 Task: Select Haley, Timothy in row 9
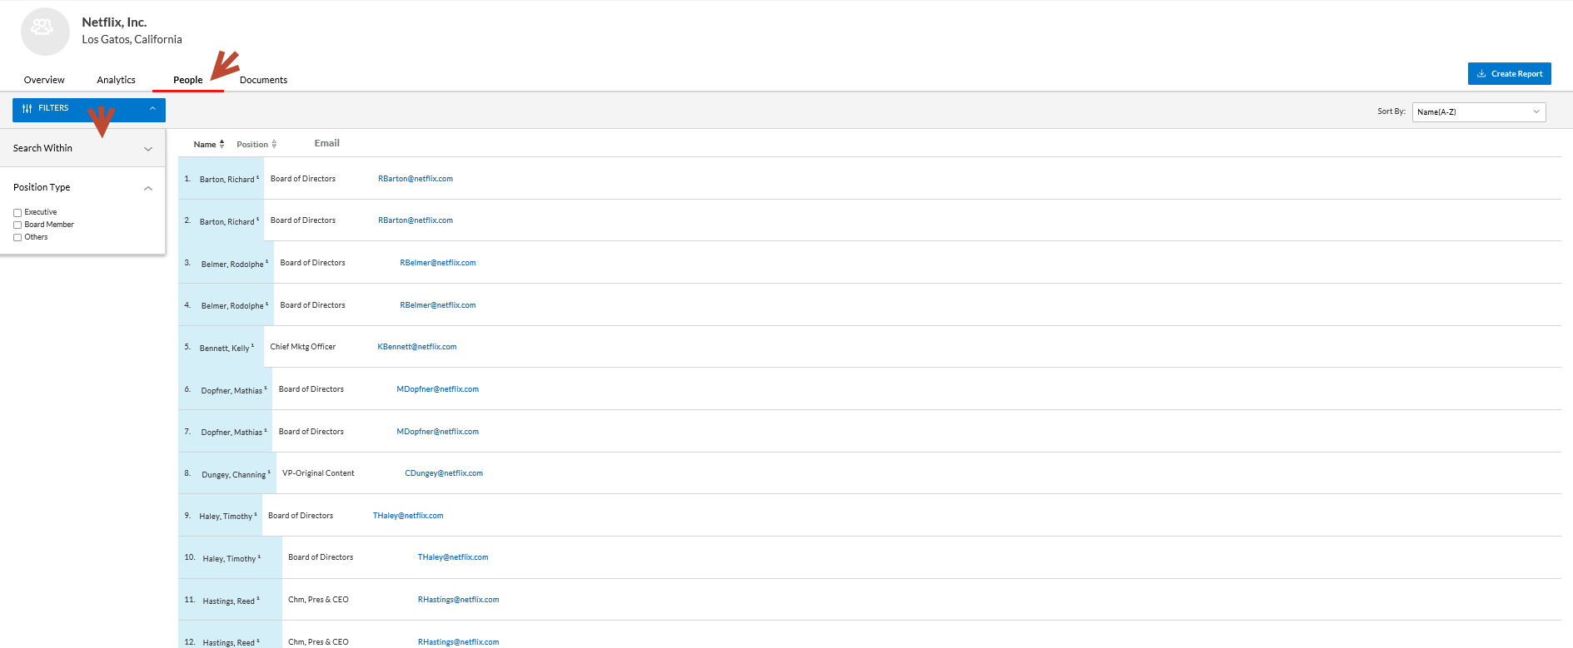coord(226,517)
